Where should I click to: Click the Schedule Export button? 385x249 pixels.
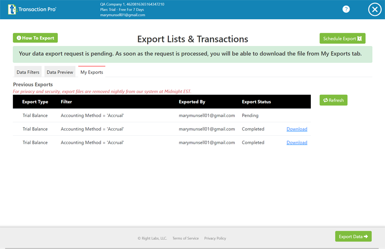[342, 39]
